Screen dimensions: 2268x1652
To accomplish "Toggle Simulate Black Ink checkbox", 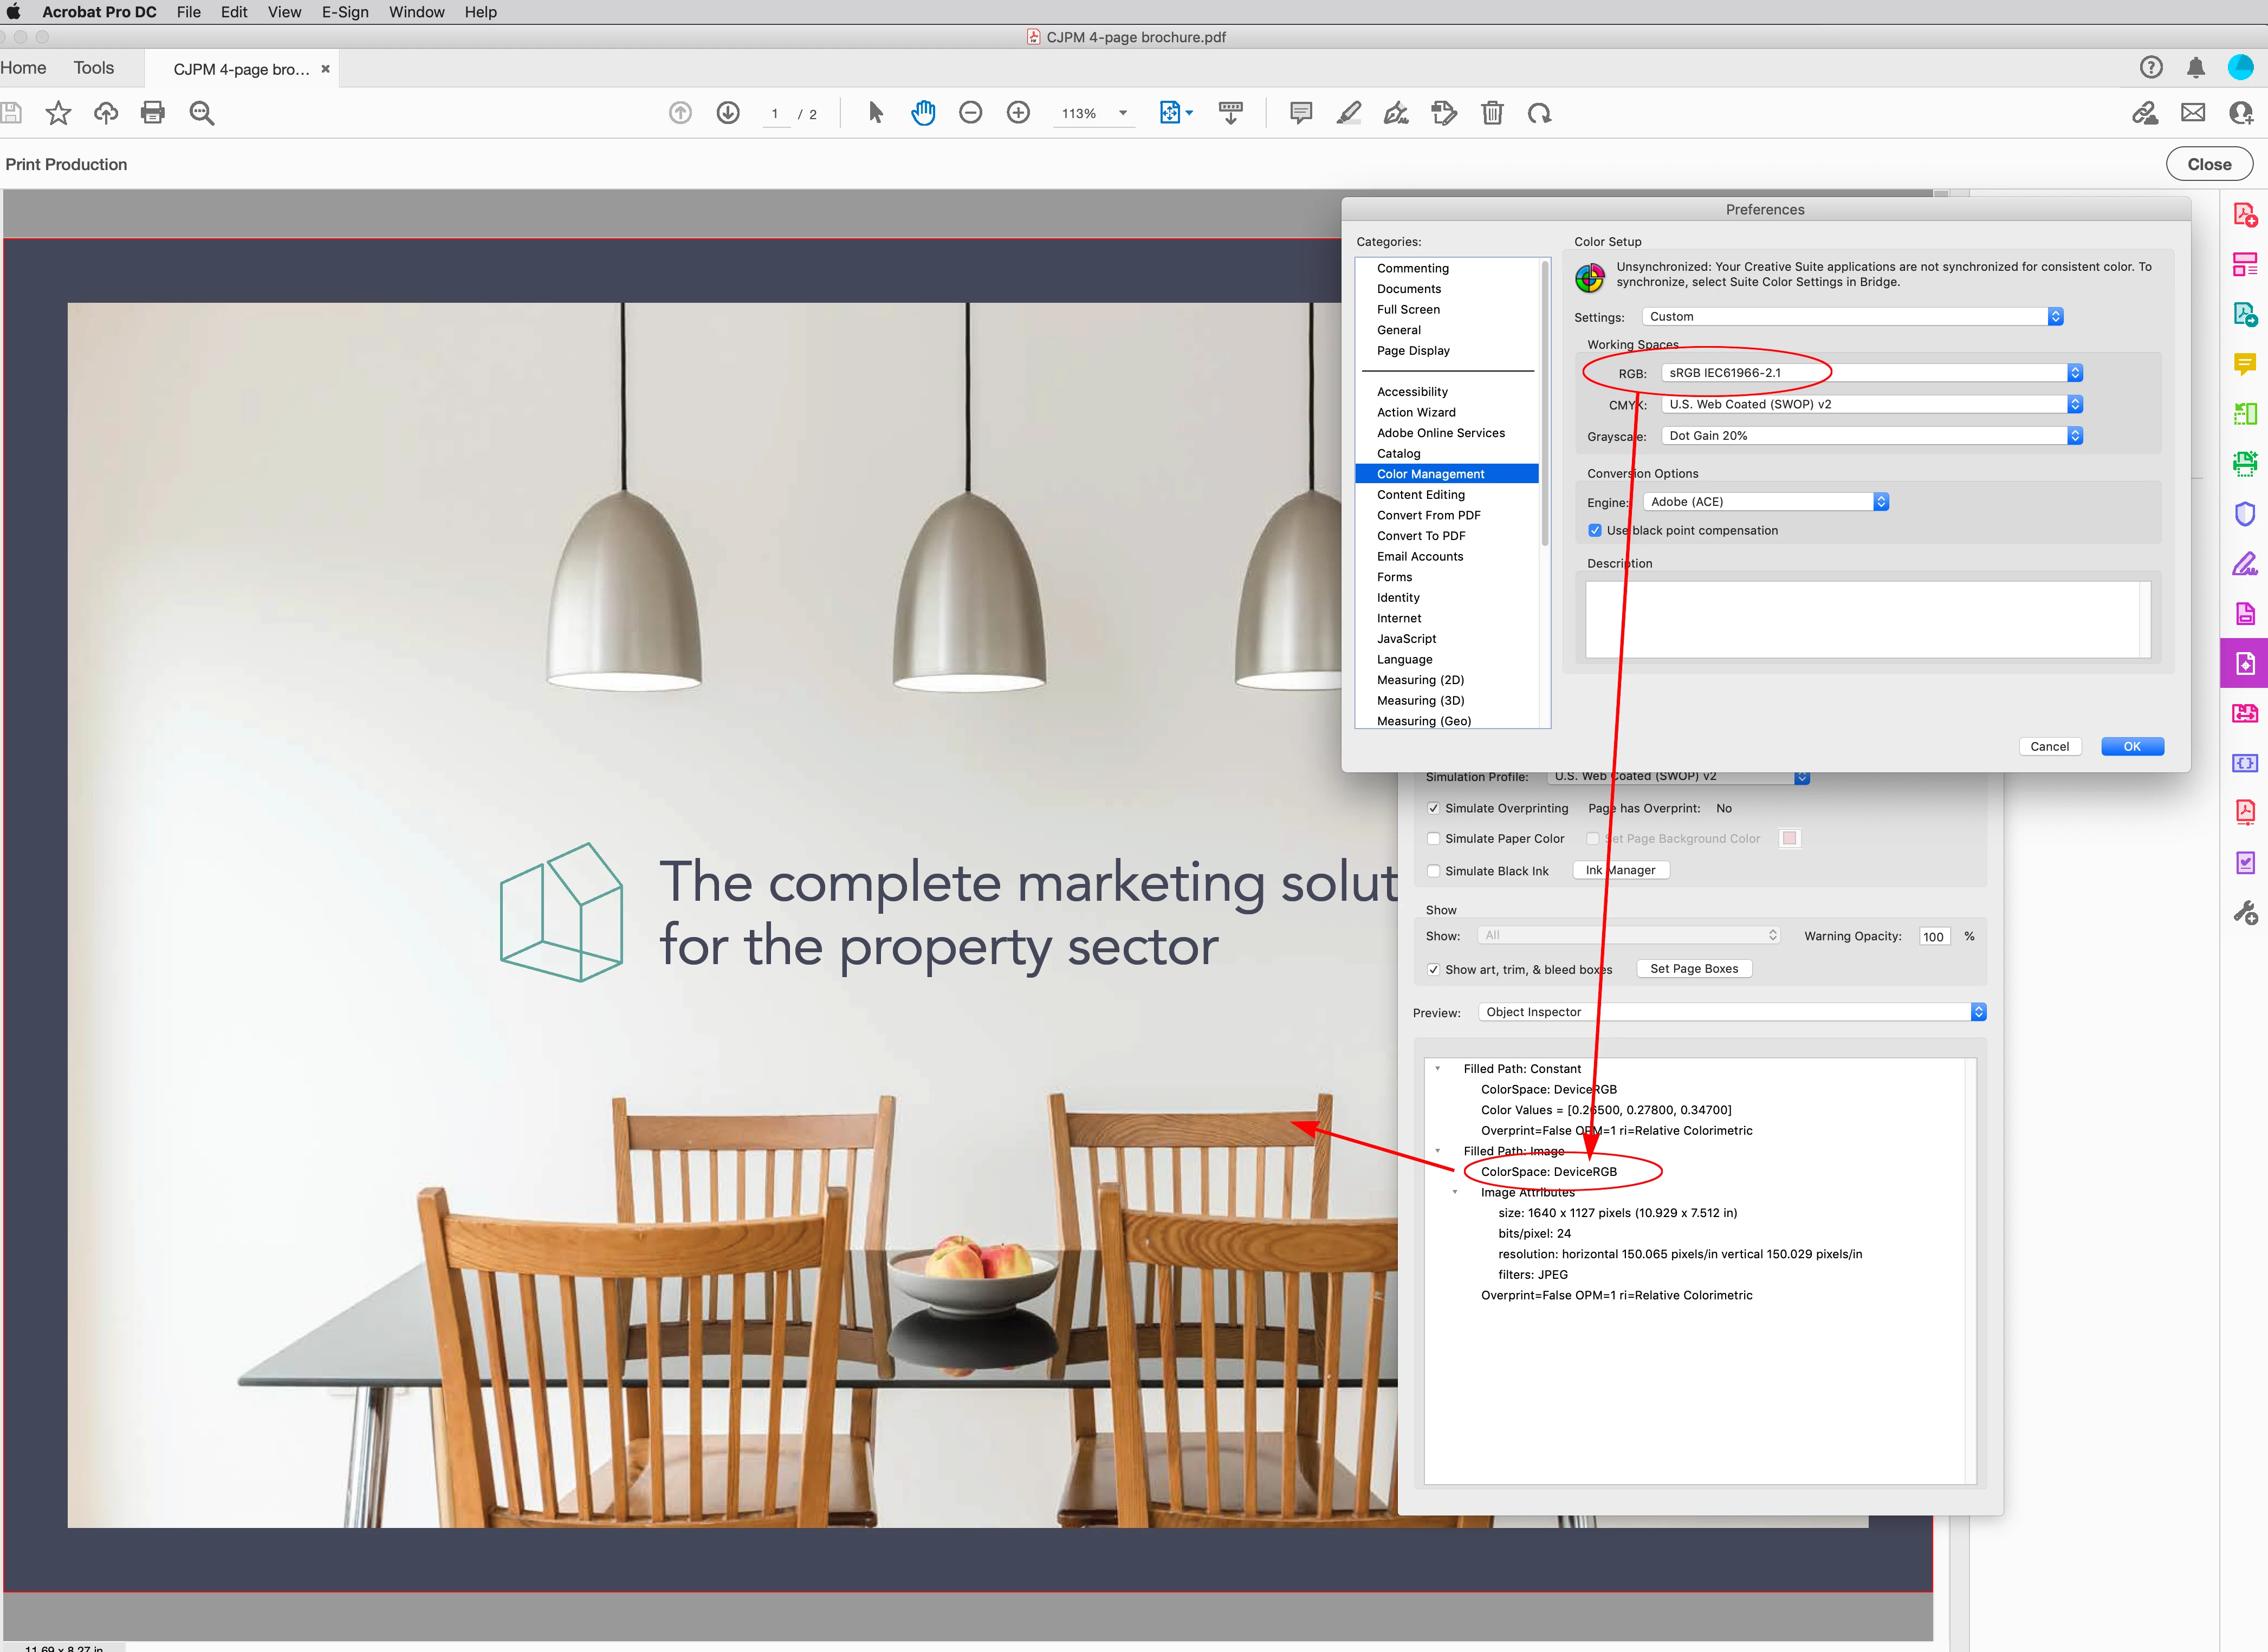I will (1434, 871).
